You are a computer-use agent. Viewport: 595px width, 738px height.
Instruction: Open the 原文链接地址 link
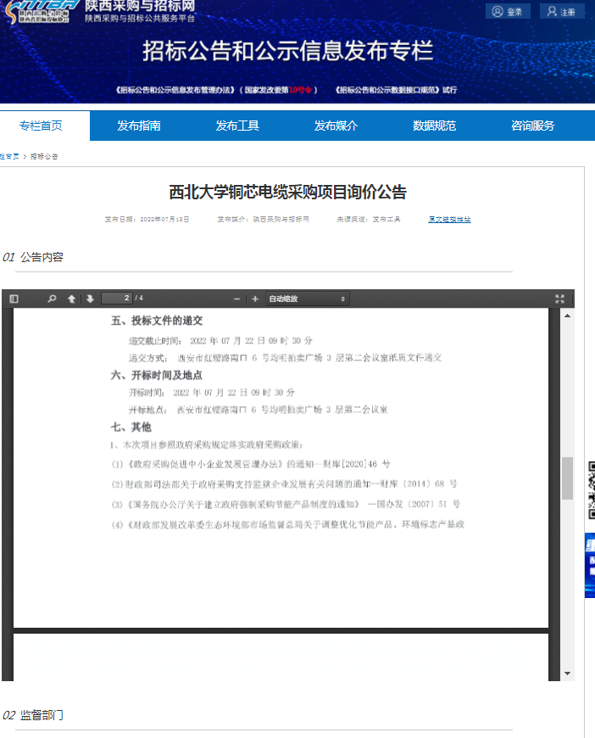pyautogui.click(x=449, y=219)
